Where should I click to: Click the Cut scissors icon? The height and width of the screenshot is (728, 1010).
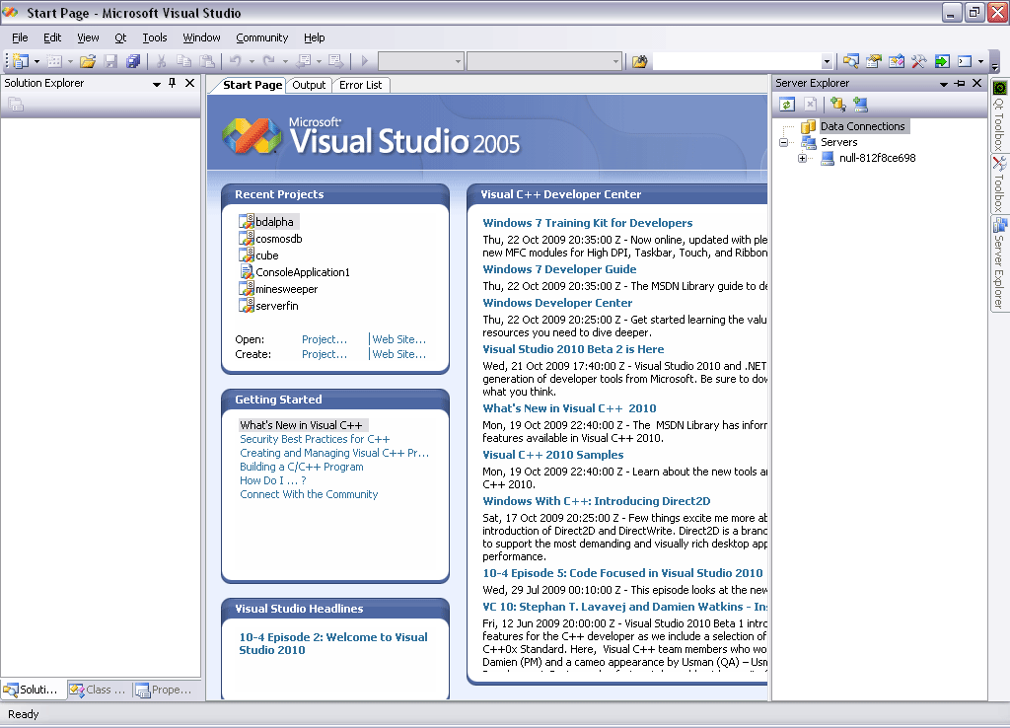coord(161,61)
